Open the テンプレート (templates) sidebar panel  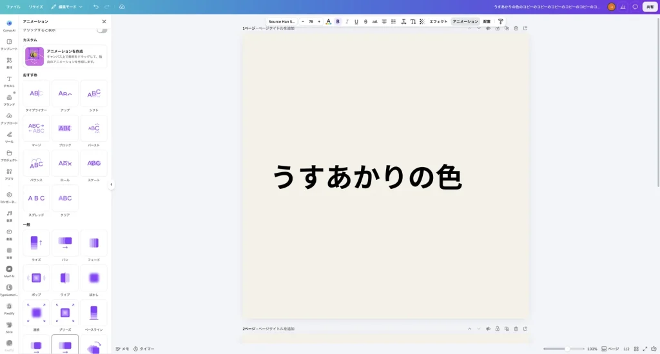tap(9, 44)
